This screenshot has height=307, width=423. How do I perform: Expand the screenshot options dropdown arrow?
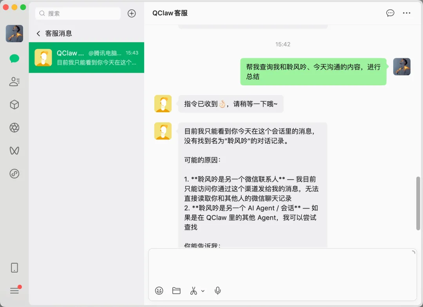click(x=203, y=291)
